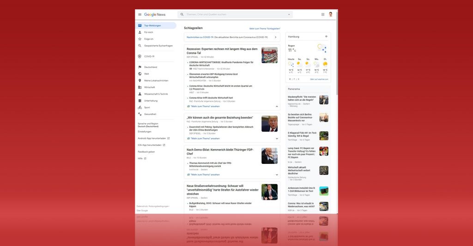The image size is (473, 246).
Task: Open the Google apps grid
Action: pyautogui.click(x=323, y=14)
